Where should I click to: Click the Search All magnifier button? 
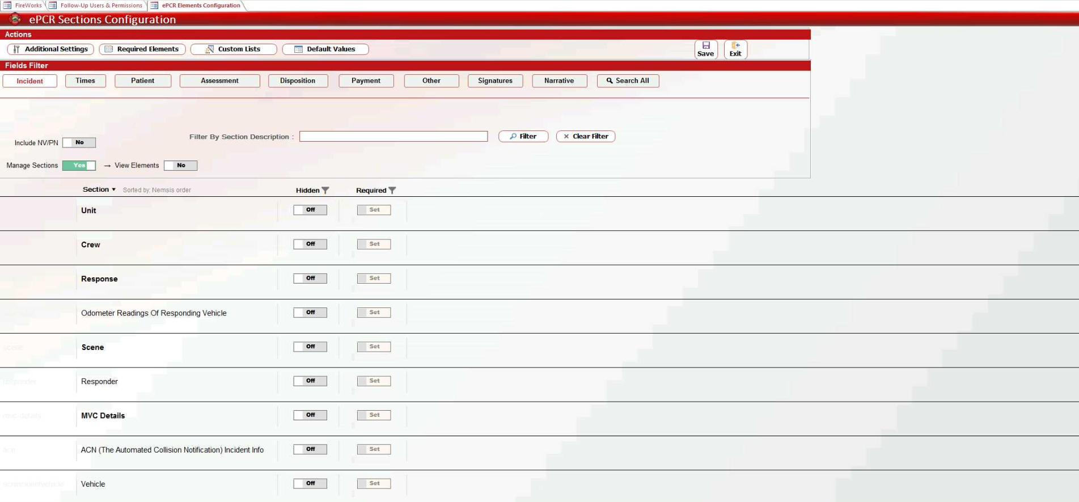pyautogui.click(x=628, y=81)
